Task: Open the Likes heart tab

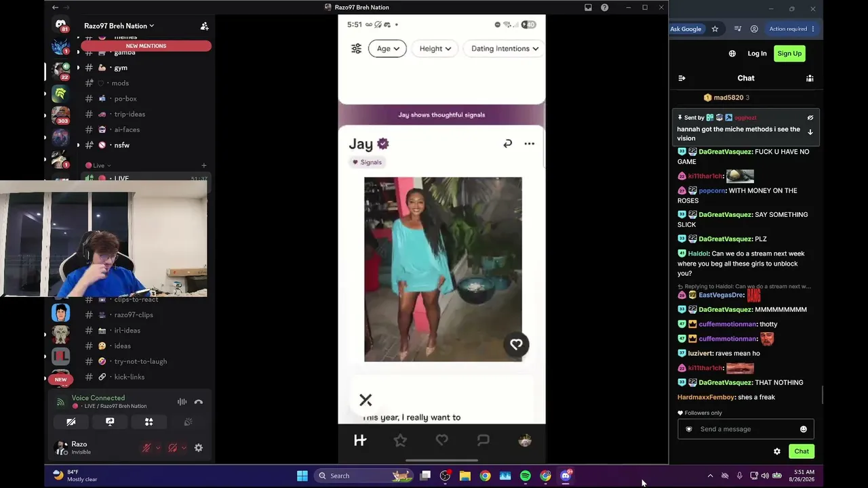Action: [441, 441]
